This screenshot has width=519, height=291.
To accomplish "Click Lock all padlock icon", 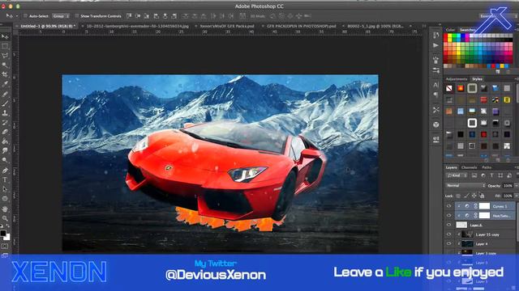I will pyautogui.click(x=482, y=196).
